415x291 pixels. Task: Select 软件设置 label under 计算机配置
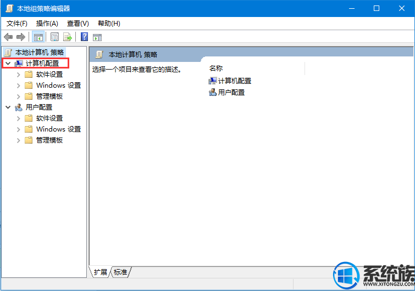coord(49,75)
